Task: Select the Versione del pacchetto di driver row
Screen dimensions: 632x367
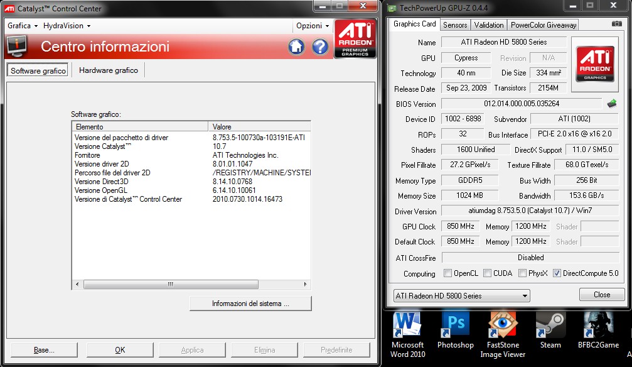Action: (191, 138)
